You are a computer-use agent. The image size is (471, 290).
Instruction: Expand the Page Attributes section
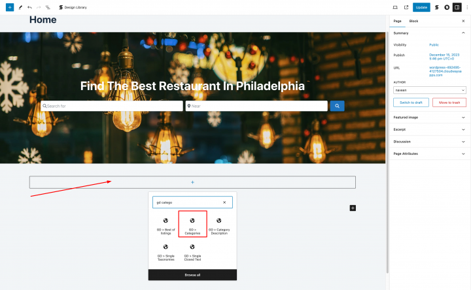click(430, 153)
